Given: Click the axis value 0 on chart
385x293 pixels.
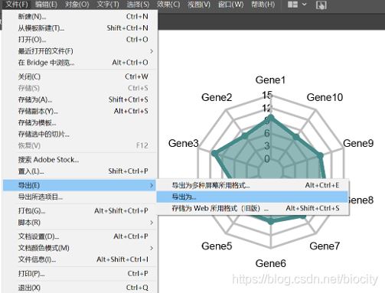Looking at the screenshot, I should 267,159.
